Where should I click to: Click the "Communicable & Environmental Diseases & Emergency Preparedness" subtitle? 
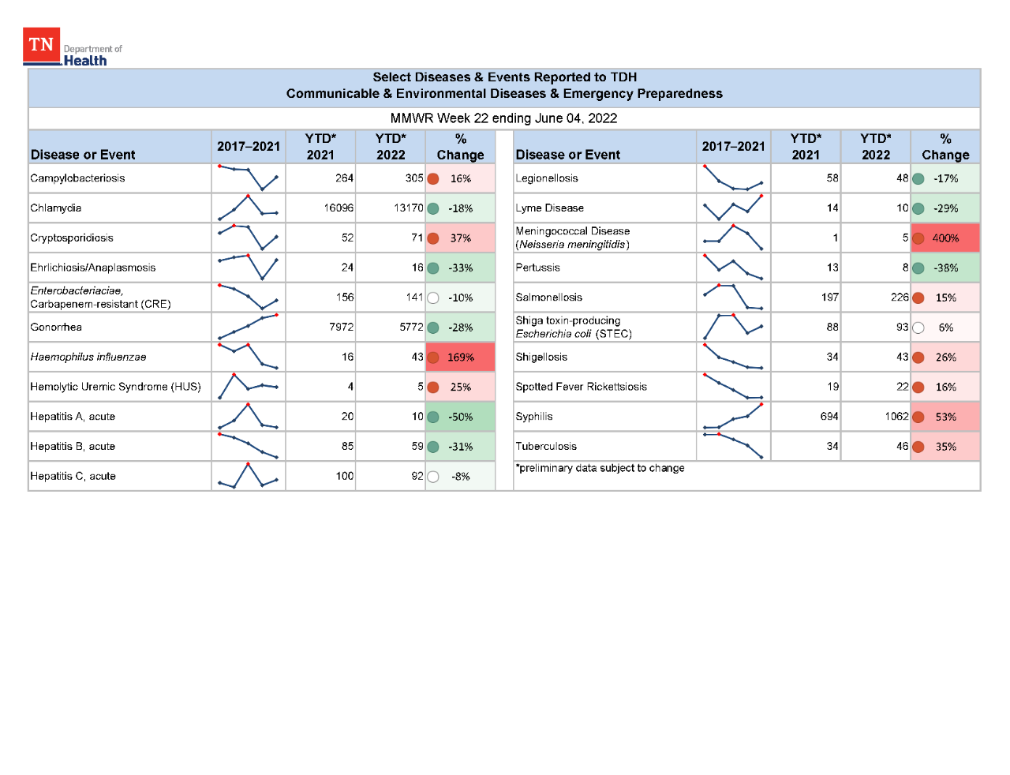(x=504, y=94)
